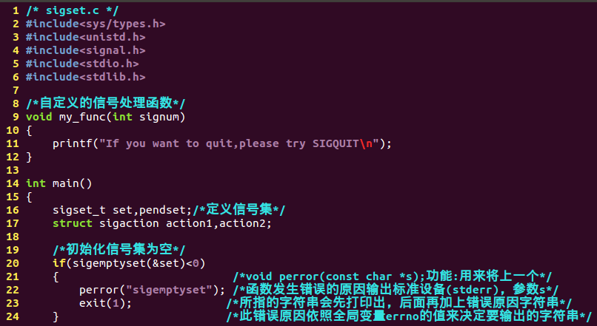Click the #include<signal.h> directive

pos(86,50)
